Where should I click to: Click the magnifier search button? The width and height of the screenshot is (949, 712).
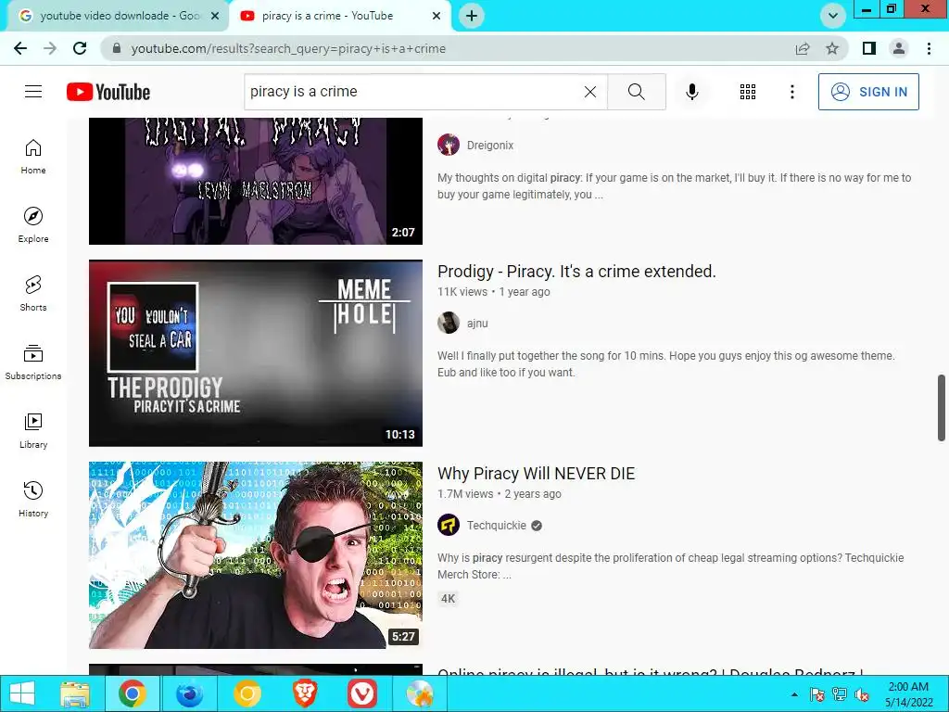tap(636, 92)
